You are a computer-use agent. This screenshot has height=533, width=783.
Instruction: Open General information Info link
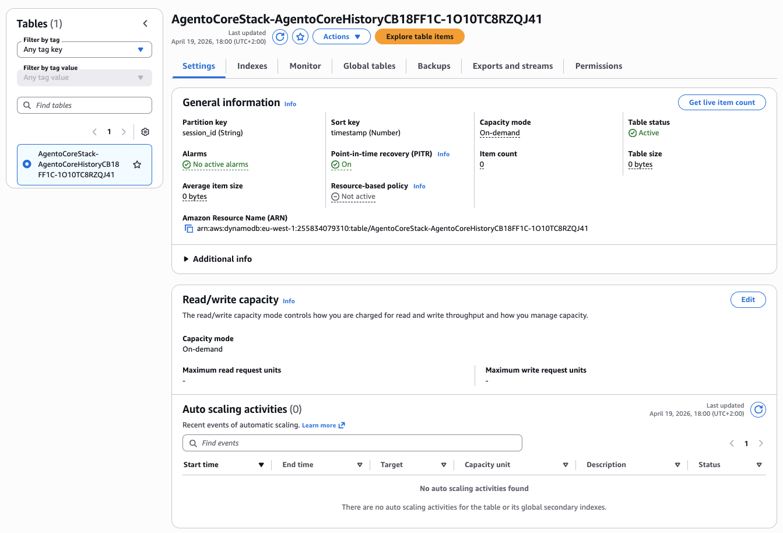[290, 104]
